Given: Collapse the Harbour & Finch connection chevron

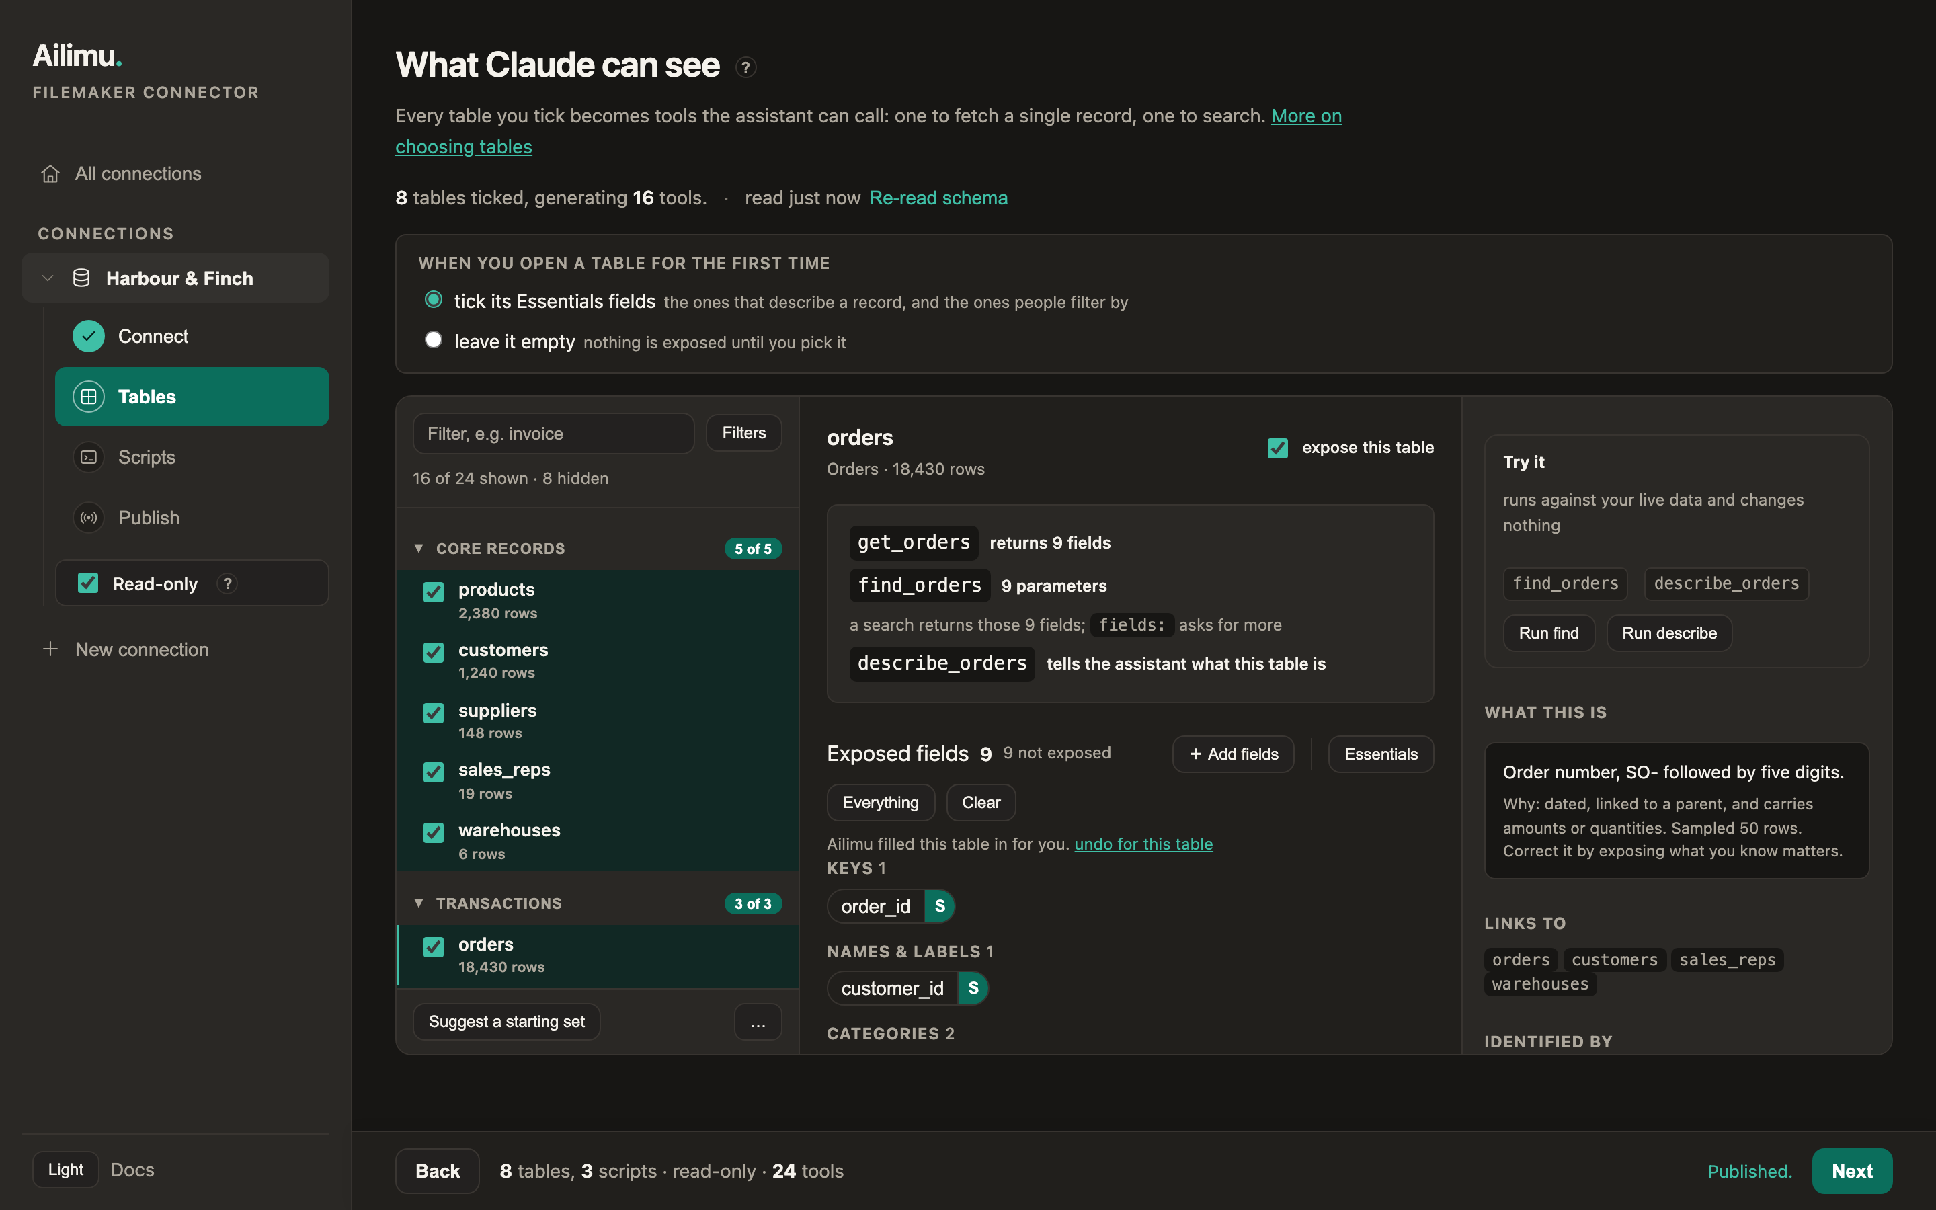Looking at the screenshot, I should click(x=48, y=278).
